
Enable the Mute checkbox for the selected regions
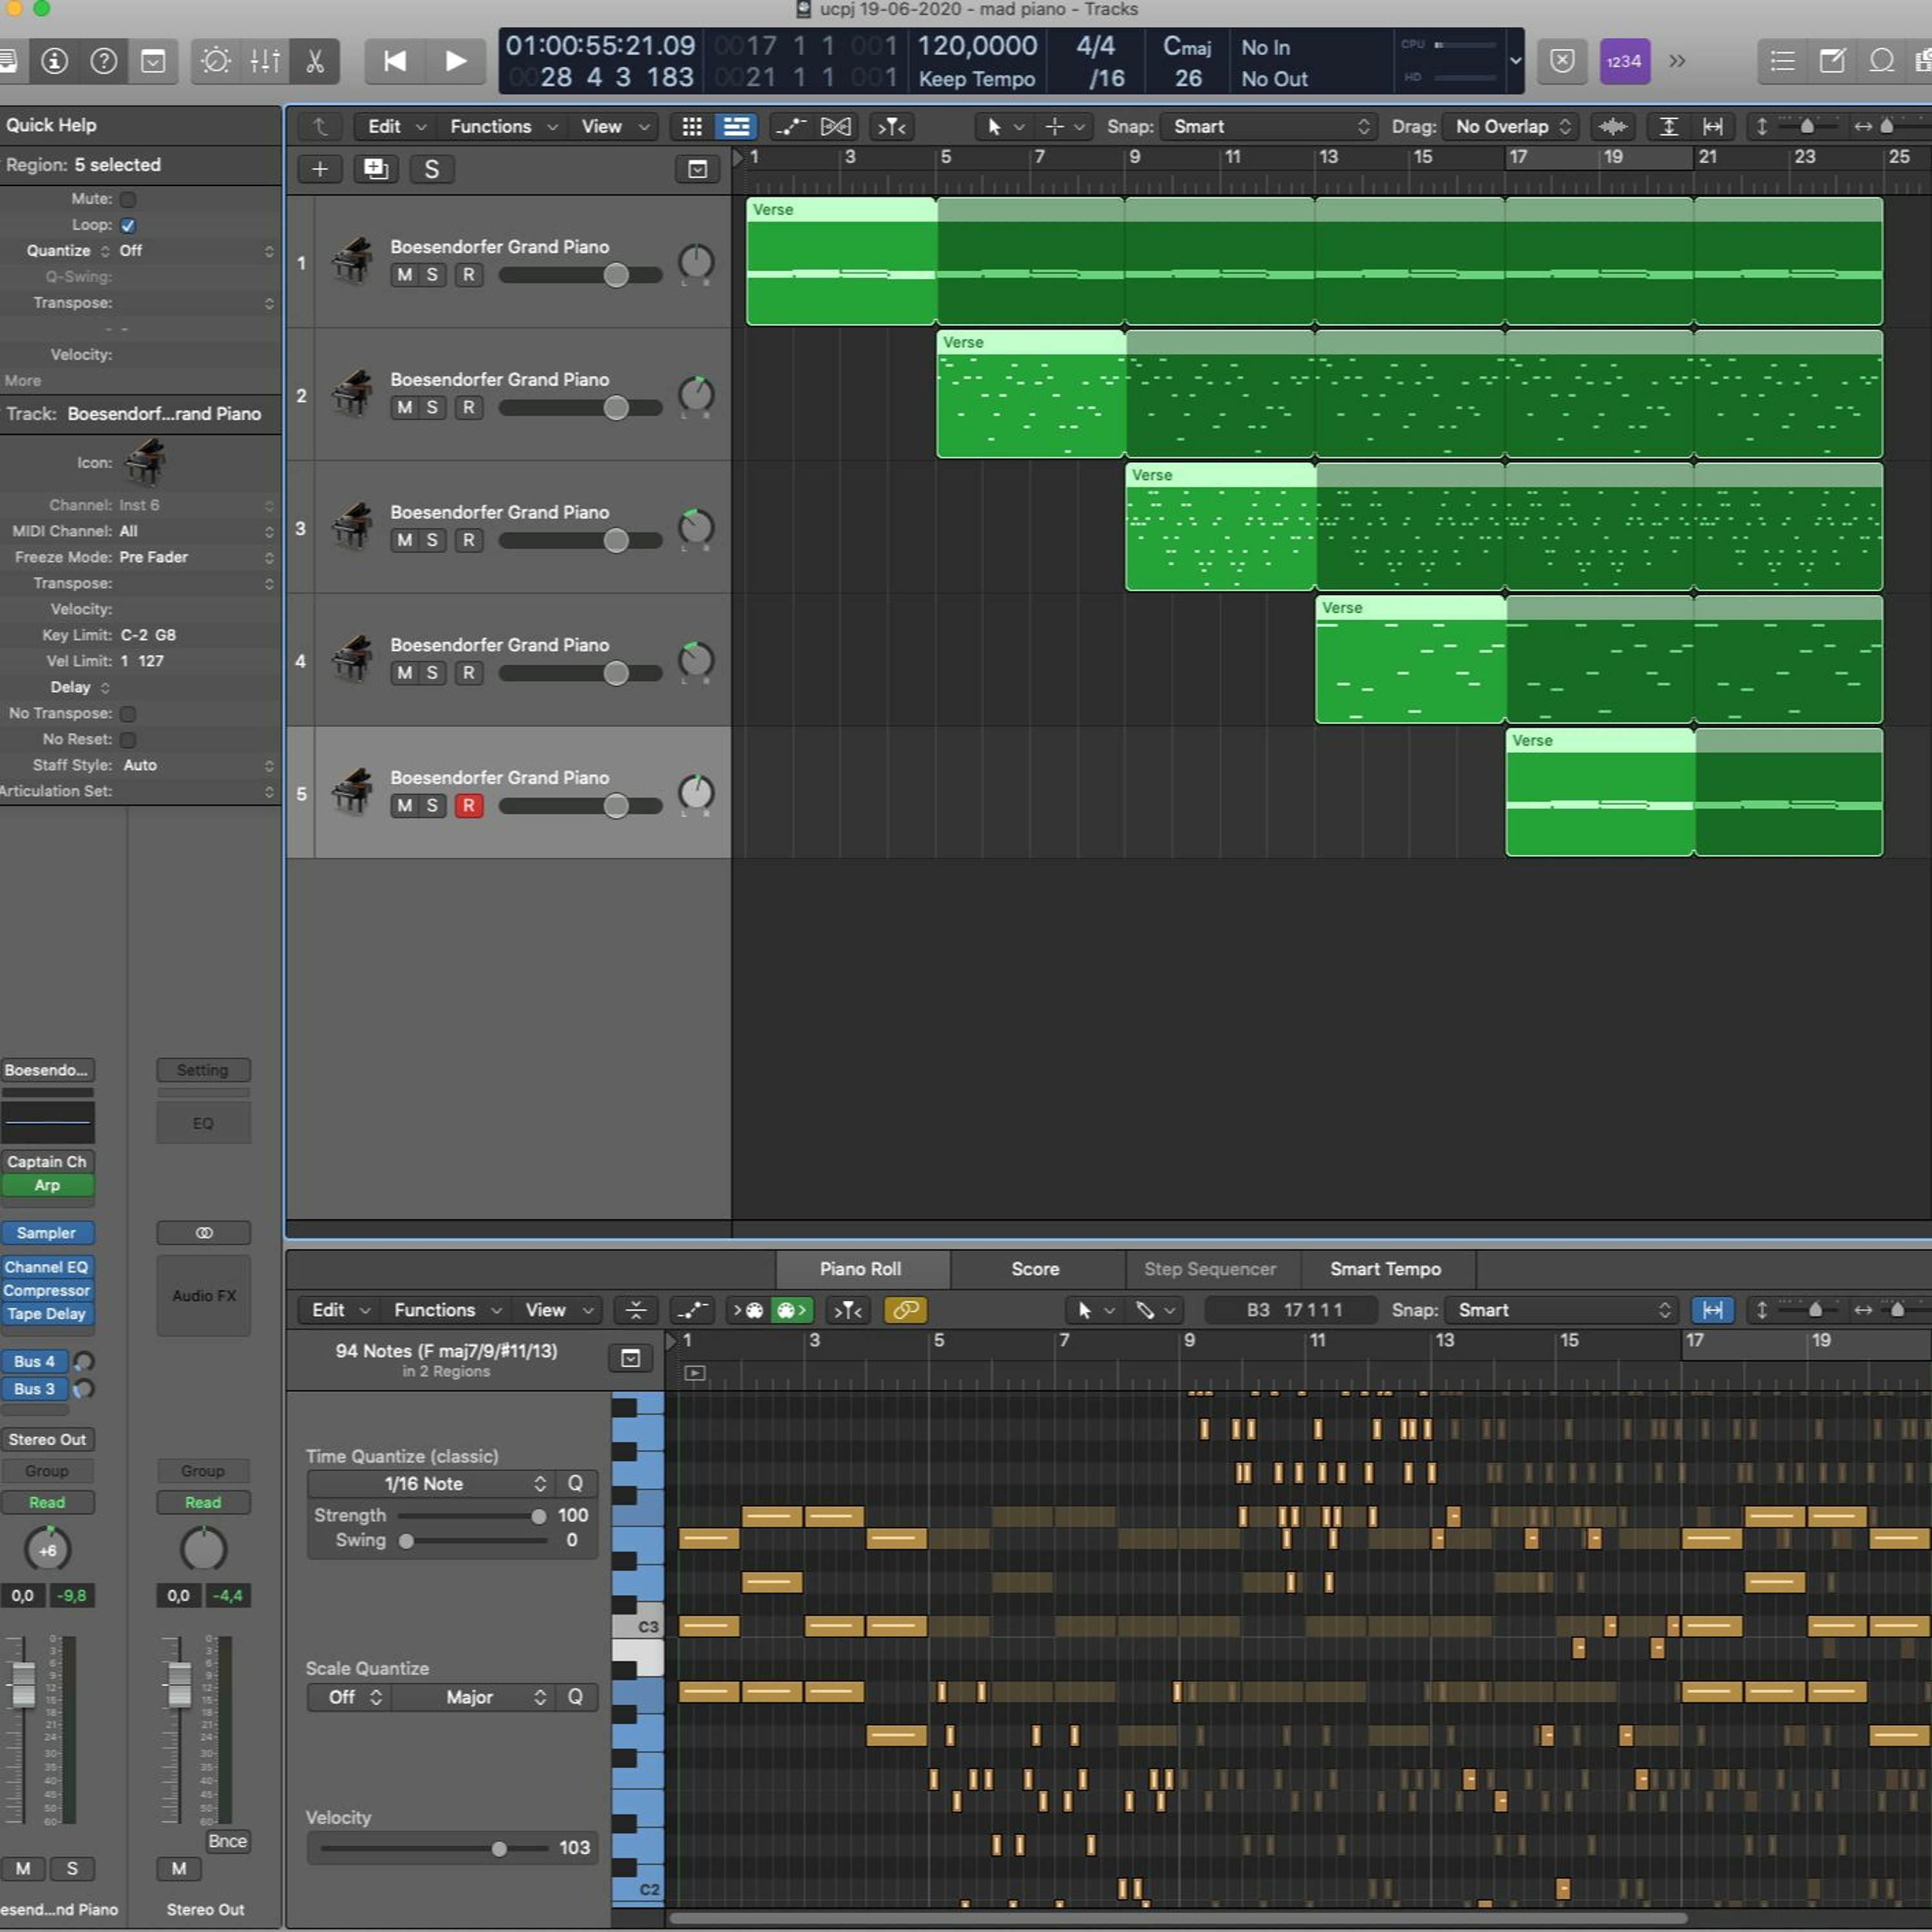pos(128,199)
